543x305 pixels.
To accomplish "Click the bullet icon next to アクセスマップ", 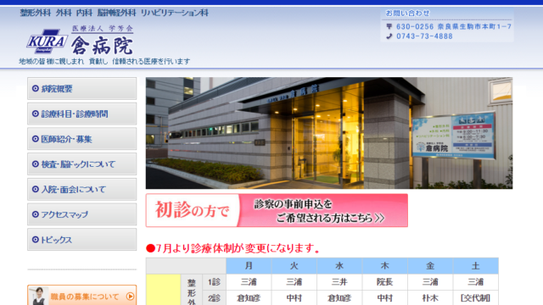I will 36,214.
